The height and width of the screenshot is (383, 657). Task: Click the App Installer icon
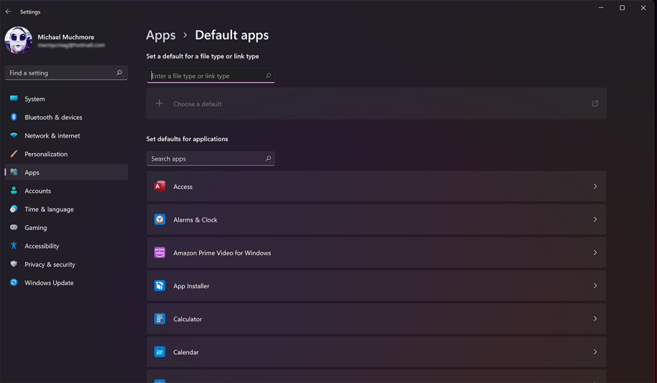[159, 285]
